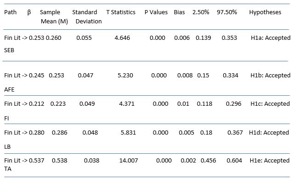
Task: Click the H1d: Accepted cell
Action: click(x=269, y=133)
